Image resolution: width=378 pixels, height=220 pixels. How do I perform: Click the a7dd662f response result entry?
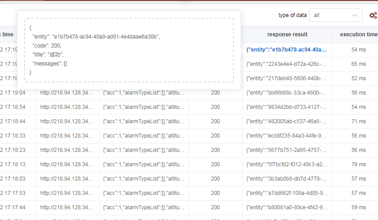click(287, 193)
